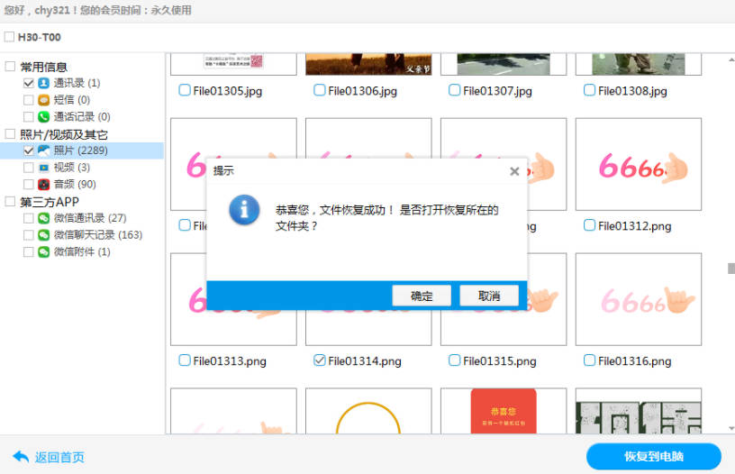Check the 通话记录 (0) checkbox
This screenshot has height=474, width=735.
[x=29, y=117]
